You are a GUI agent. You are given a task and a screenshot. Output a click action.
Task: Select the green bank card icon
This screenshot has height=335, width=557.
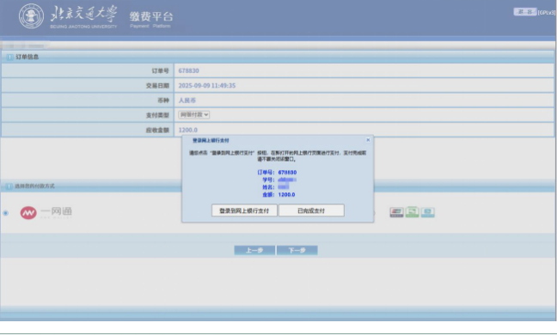coord(412,212)
